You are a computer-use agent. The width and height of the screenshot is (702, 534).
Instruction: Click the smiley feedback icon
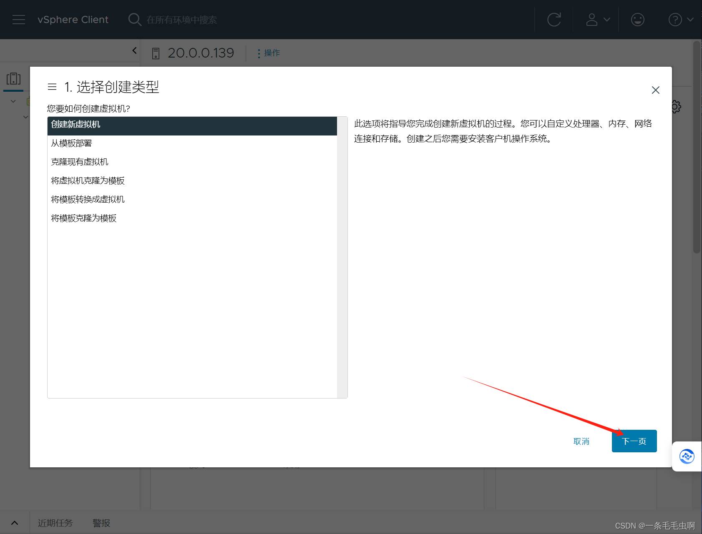637,20
